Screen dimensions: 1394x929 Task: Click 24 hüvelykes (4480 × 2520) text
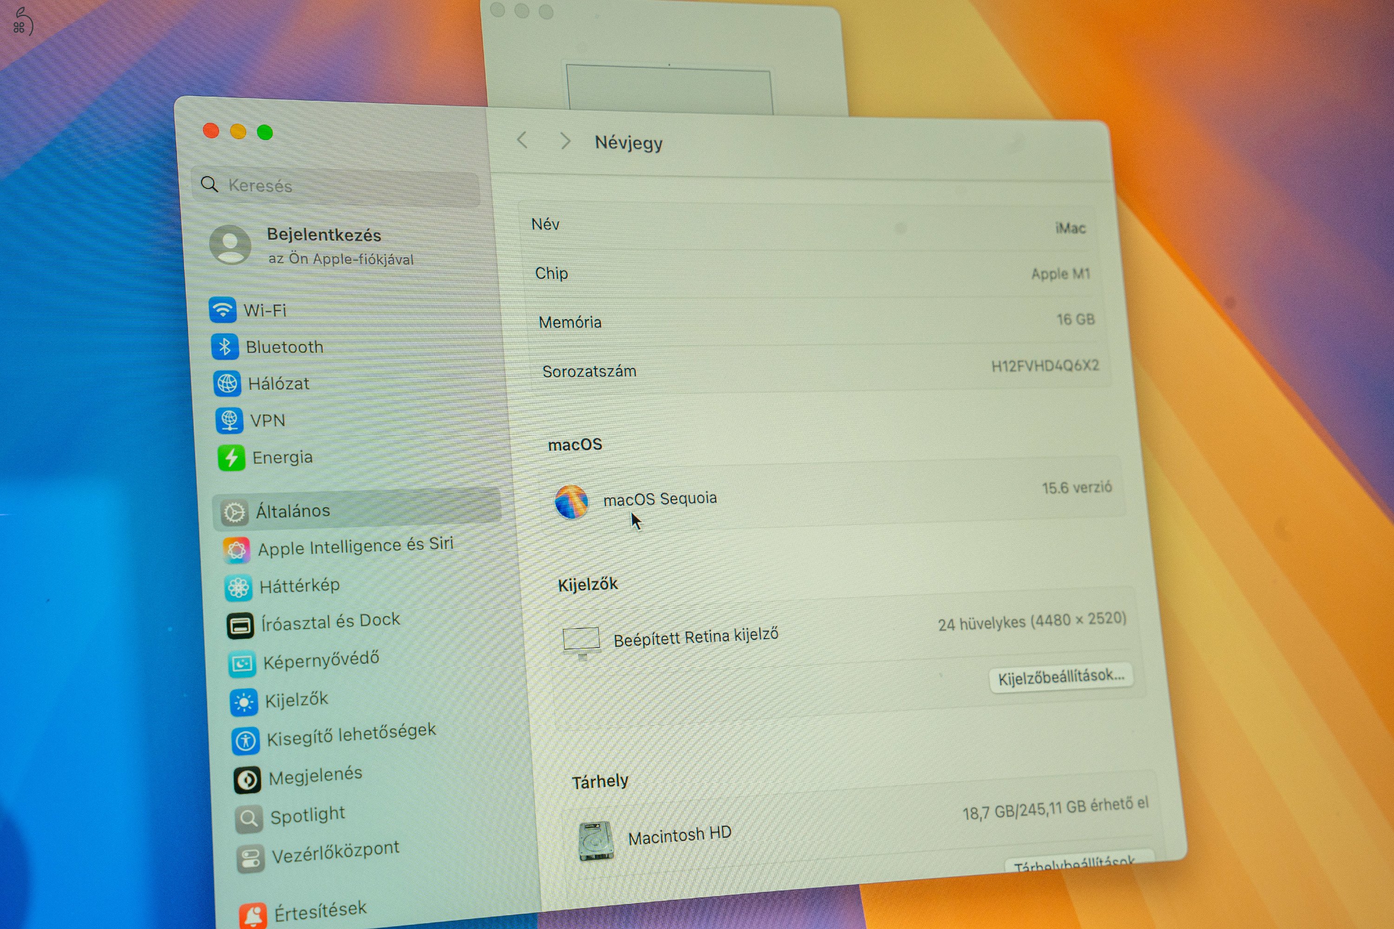click(1032, 621)
